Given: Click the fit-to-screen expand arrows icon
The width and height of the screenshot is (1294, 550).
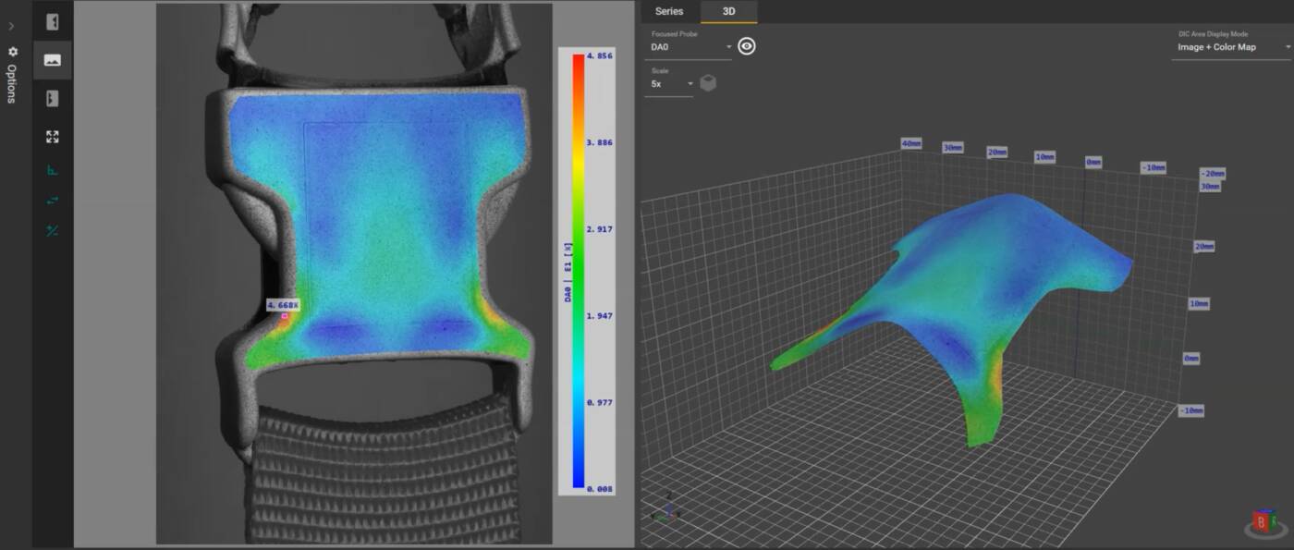Looking at the screenshot, I should (x=53, y=137).
